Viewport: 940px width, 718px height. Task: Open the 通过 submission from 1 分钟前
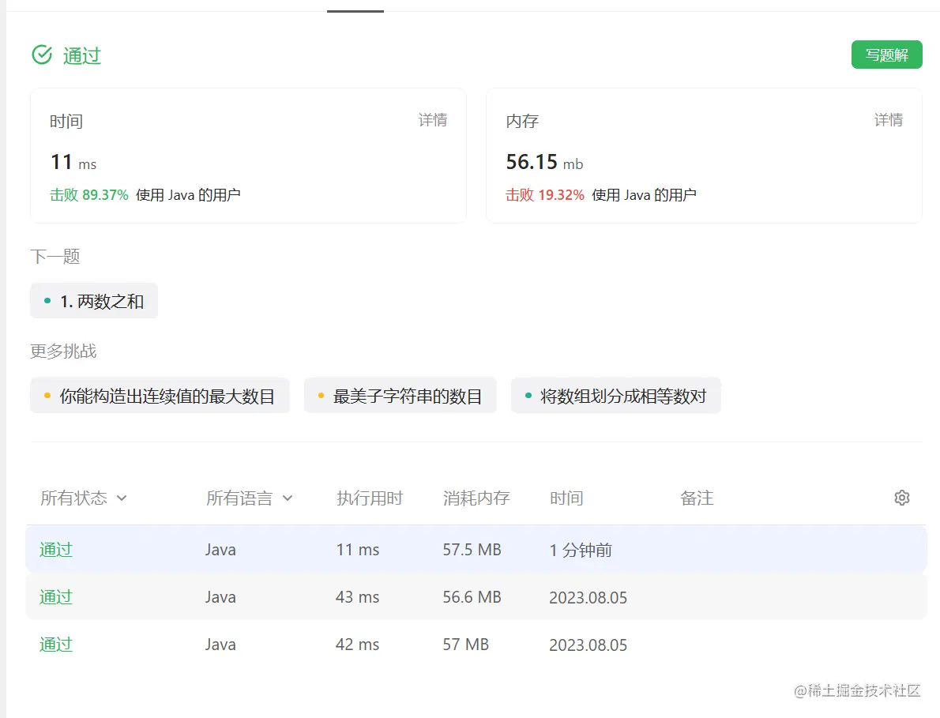pyautogui.click(x=56, y=550)
